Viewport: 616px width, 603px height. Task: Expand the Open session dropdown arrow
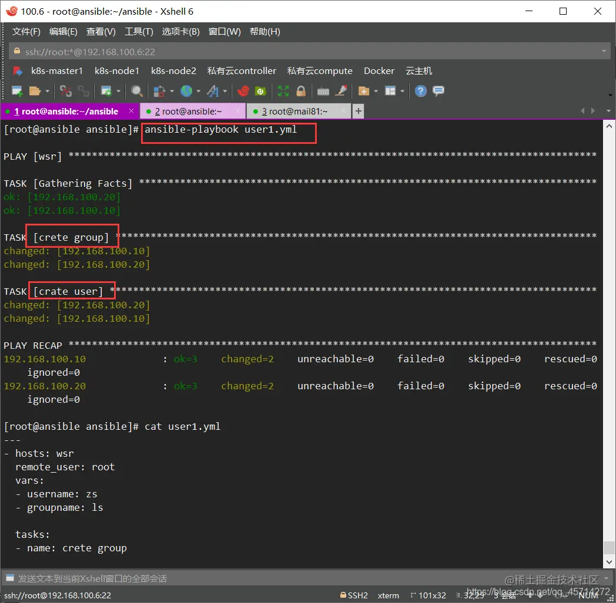point(48,91)
